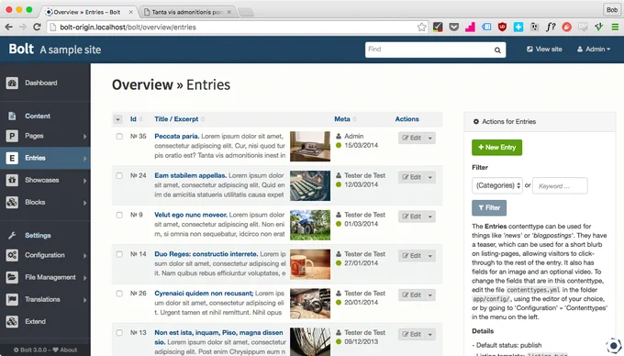Open the Configuration sidebar menu item
Screen dimensions: 624x356
(45, 255)
